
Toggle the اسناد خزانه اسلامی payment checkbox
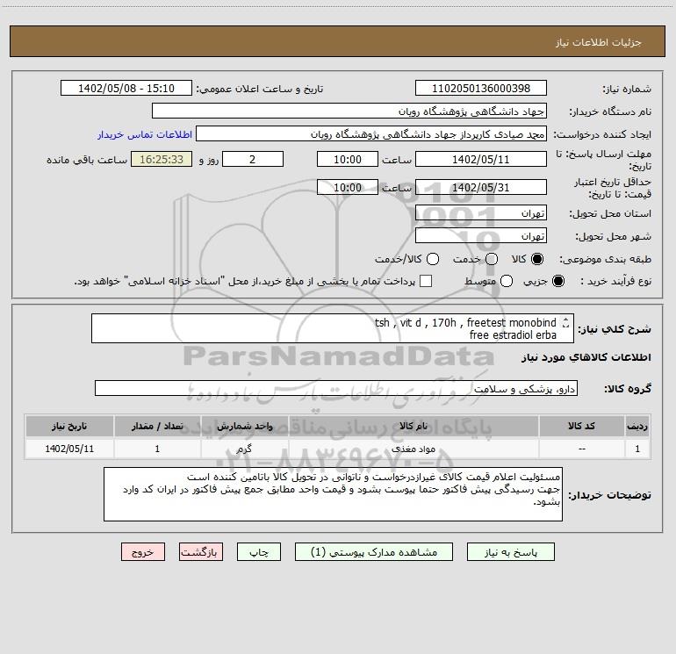(426, 281)
